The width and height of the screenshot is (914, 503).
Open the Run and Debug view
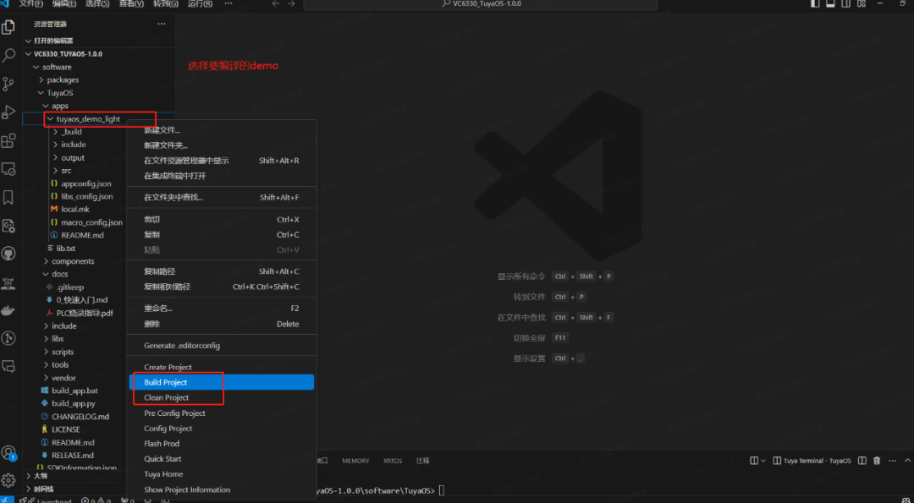click(9, 112)
